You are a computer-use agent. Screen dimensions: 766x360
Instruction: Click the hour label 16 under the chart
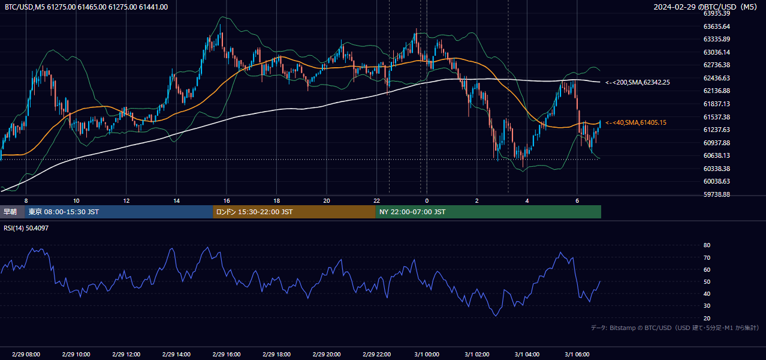pyautogui.click(x=227, y=200)
